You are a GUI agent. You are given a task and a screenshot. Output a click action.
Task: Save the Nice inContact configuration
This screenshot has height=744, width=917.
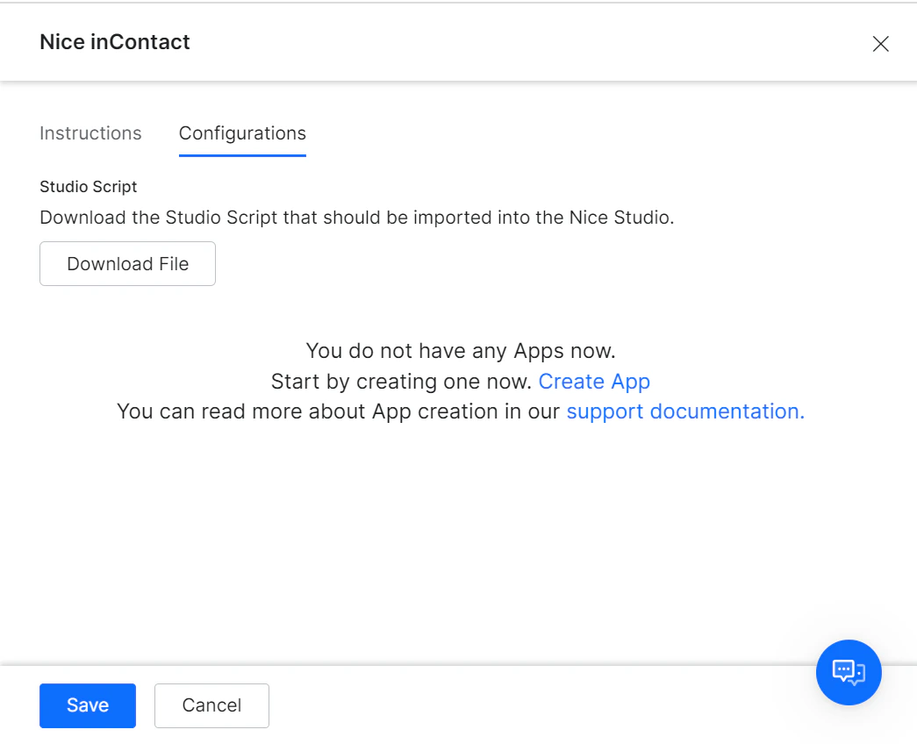point(87,705)
